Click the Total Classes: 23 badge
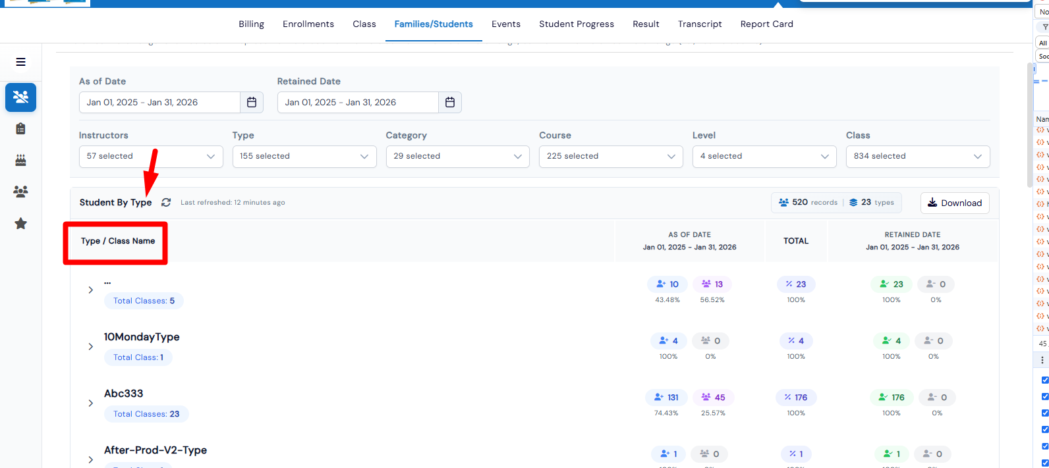This screenshot has height=468, width=1049. click(146, 414)
